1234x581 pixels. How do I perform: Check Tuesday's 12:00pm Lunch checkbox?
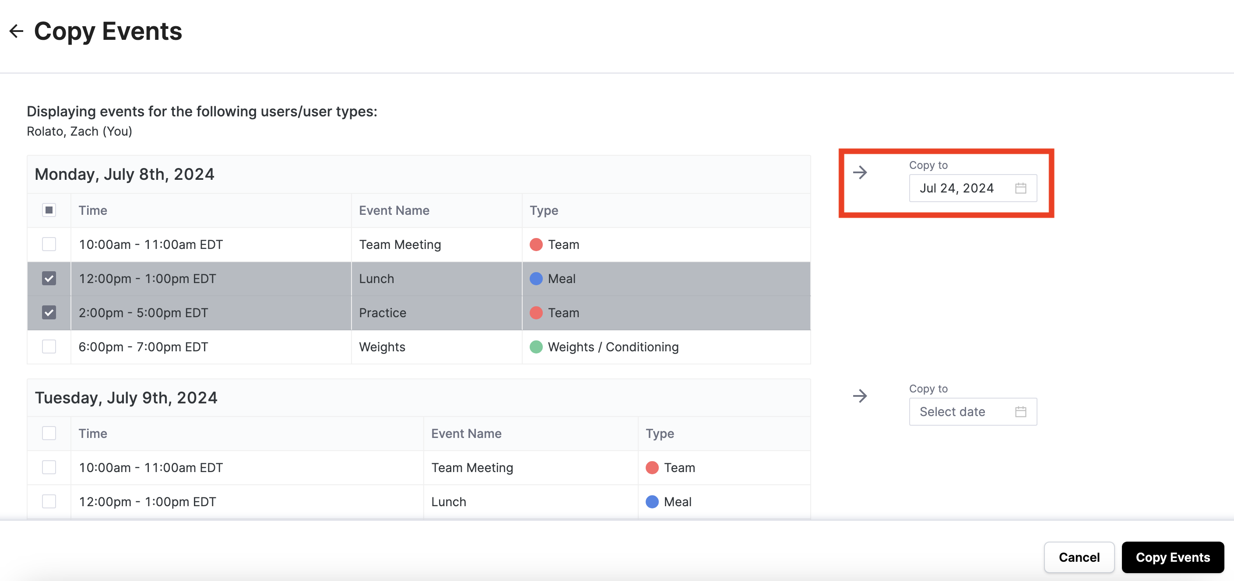click(x=49, y=501)
